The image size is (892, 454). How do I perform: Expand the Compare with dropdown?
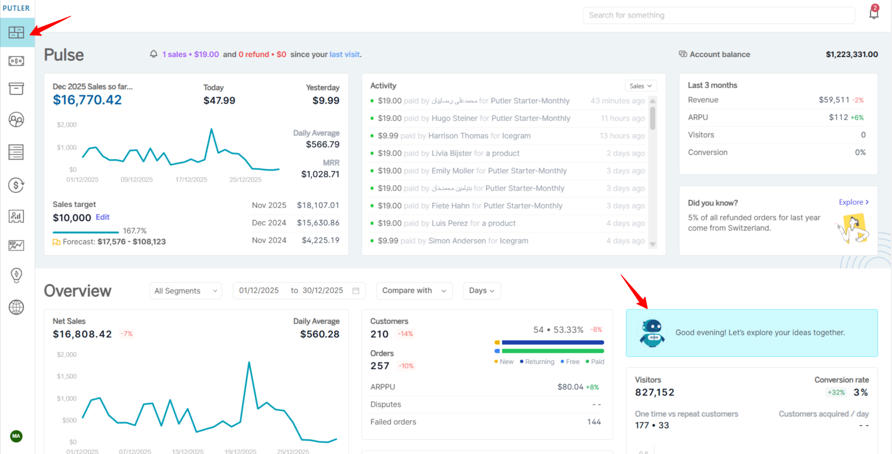(414, 290)
